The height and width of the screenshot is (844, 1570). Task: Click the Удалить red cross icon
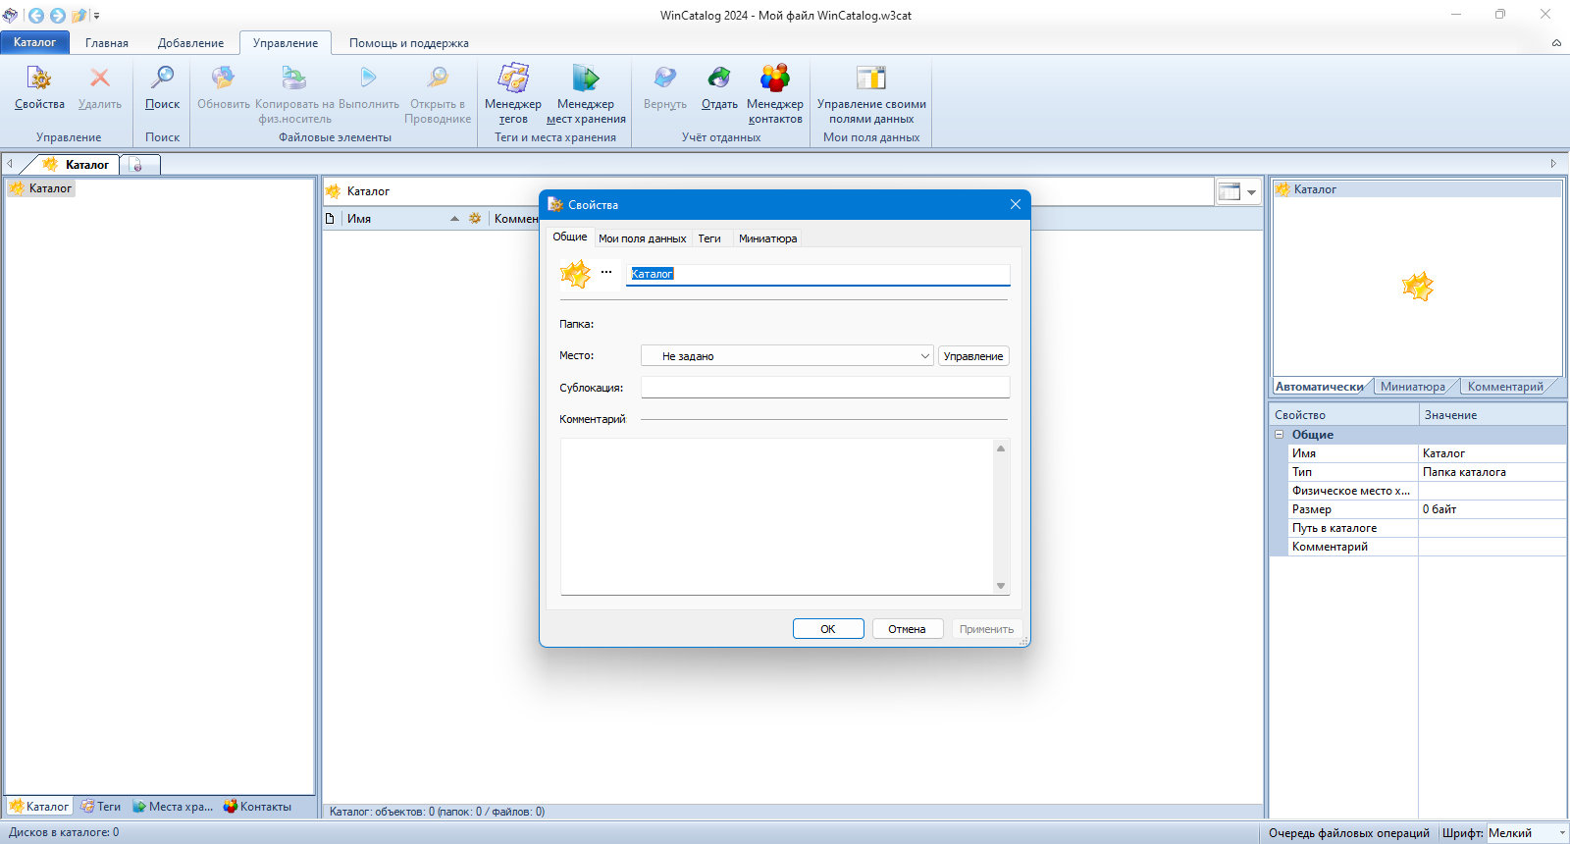click(99, 79)
